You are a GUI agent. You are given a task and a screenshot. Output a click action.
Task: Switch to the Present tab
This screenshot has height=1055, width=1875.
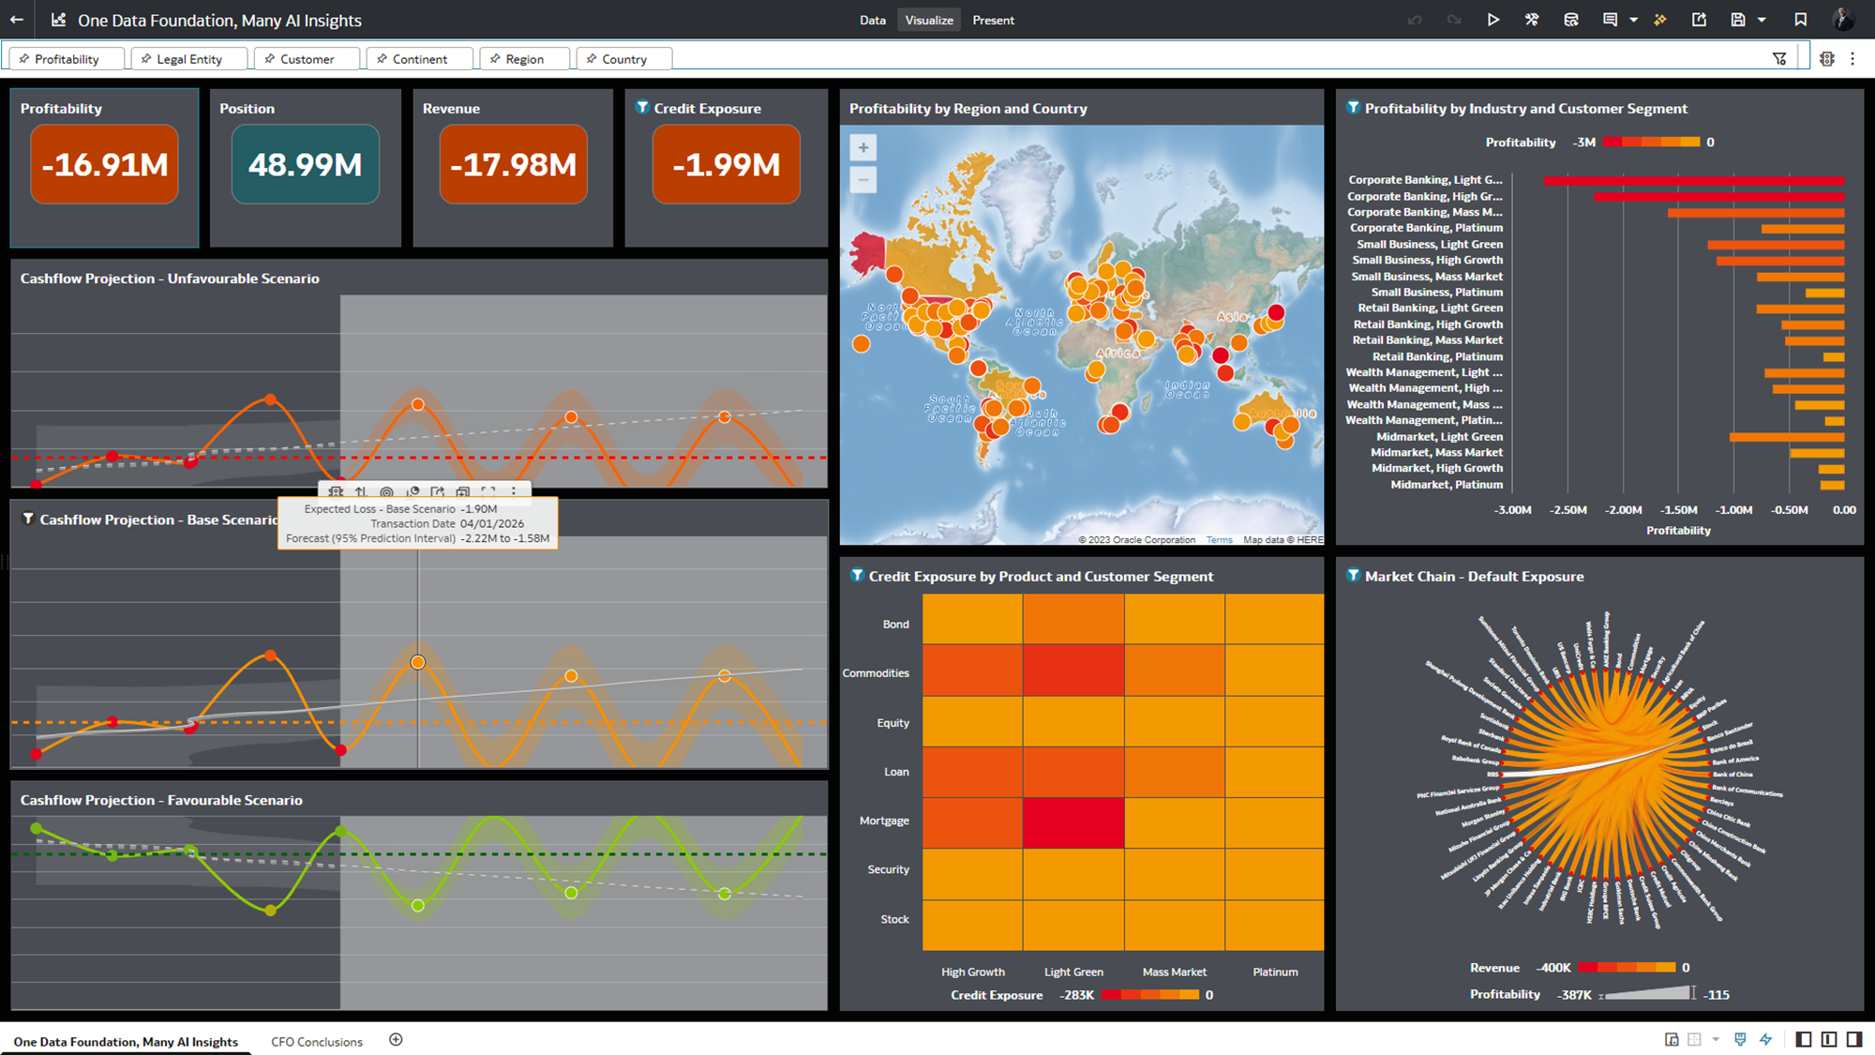click(x=993, y=20)
